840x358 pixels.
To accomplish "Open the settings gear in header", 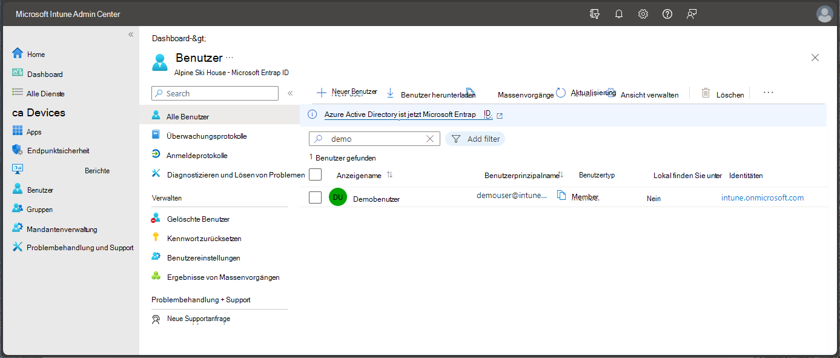I will pos(643,14).
